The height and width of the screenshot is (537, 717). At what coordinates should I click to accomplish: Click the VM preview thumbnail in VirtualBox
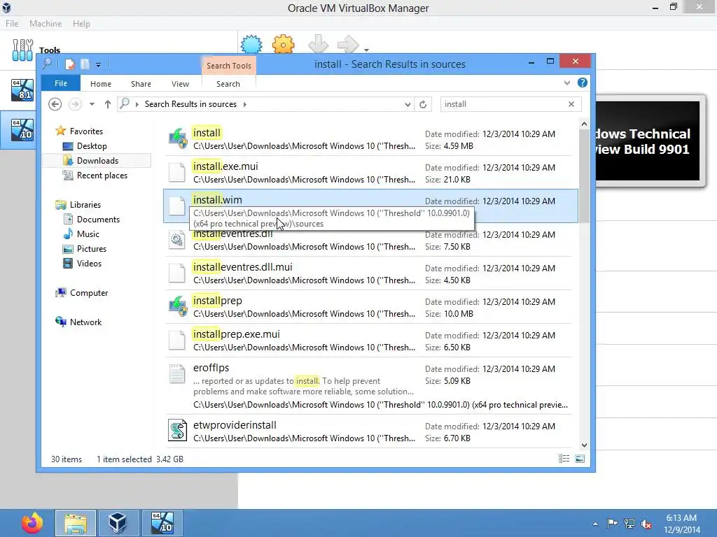pyautogui.click(x=648, y=141)
